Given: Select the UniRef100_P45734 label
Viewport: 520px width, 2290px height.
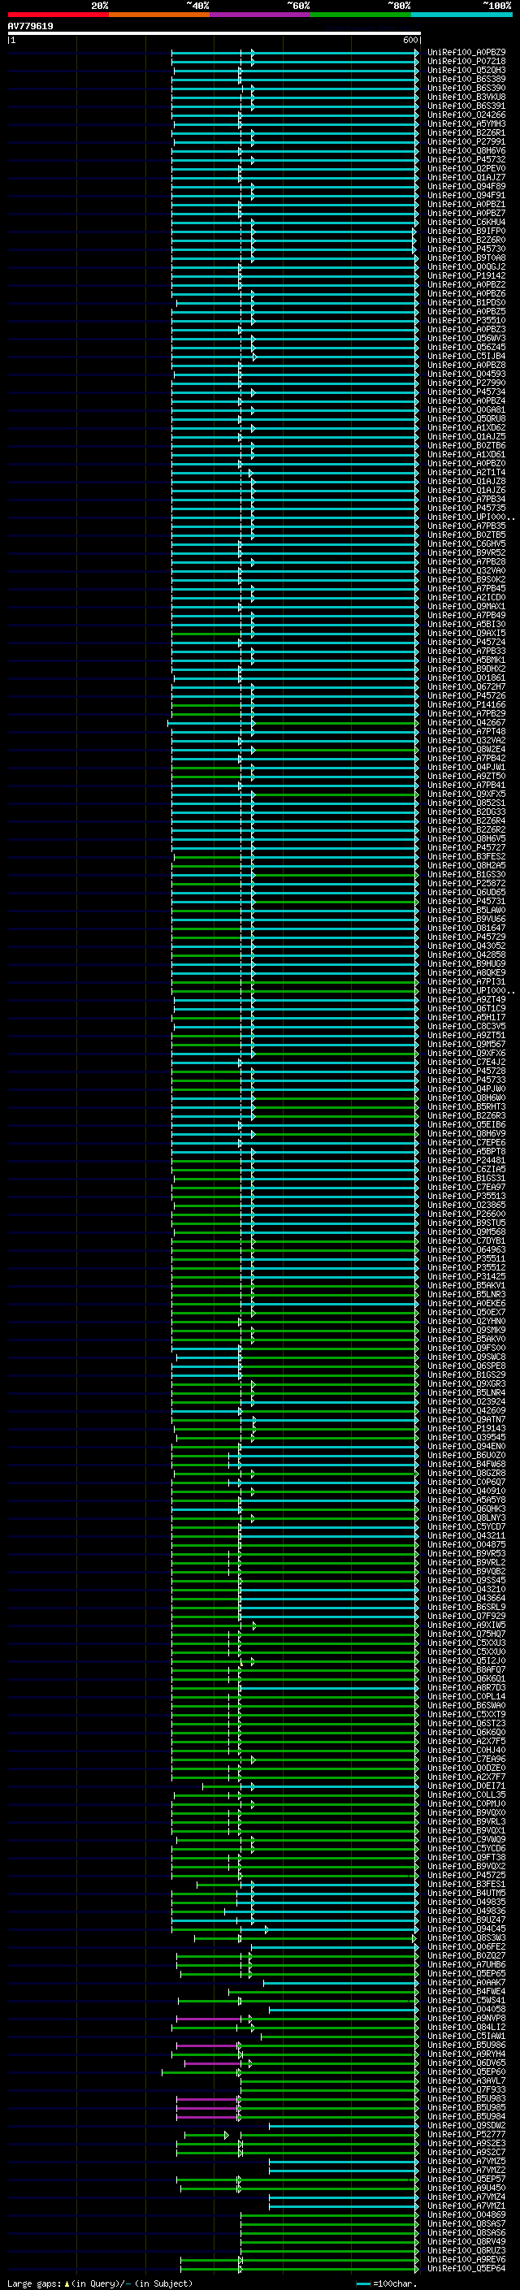Looking at the screenshot, I should (466, 392).
